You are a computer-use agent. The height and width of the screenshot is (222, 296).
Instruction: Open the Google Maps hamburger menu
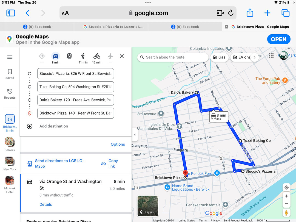tap(10, 57)
